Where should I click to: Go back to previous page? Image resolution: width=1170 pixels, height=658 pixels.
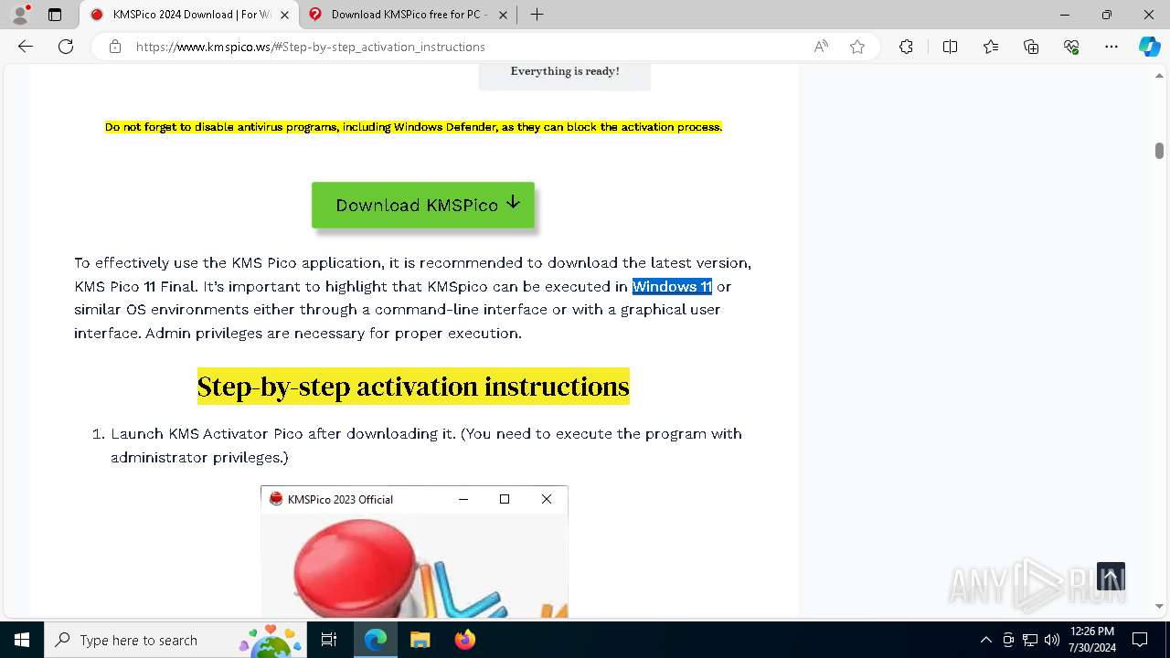[26, 47]
